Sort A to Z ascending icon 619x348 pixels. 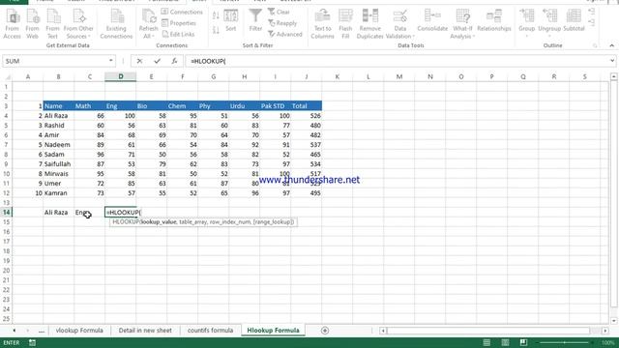(216, 15)
